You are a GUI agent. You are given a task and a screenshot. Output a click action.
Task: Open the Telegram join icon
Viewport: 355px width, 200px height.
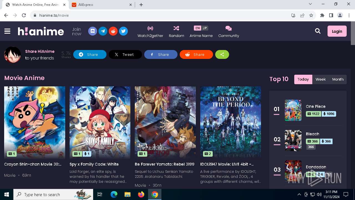(x=103, y=31)
